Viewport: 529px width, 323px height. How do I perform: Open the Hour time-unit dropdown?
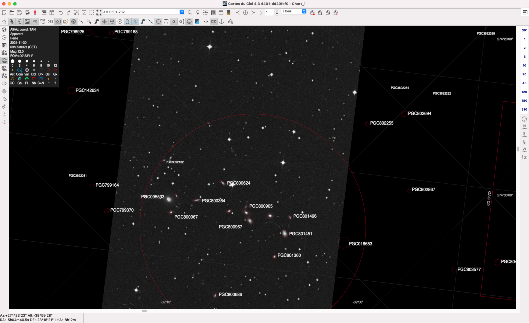[294, 11]
